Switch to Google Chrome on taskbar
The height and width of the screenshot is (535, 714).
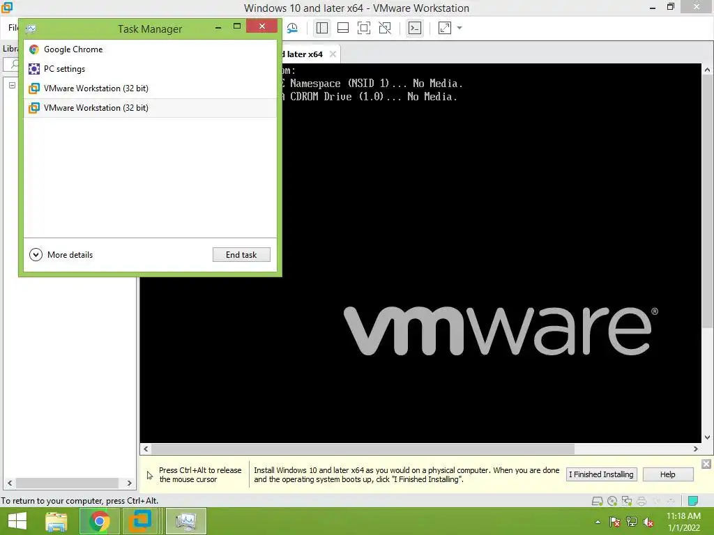[x=99, y=521]
